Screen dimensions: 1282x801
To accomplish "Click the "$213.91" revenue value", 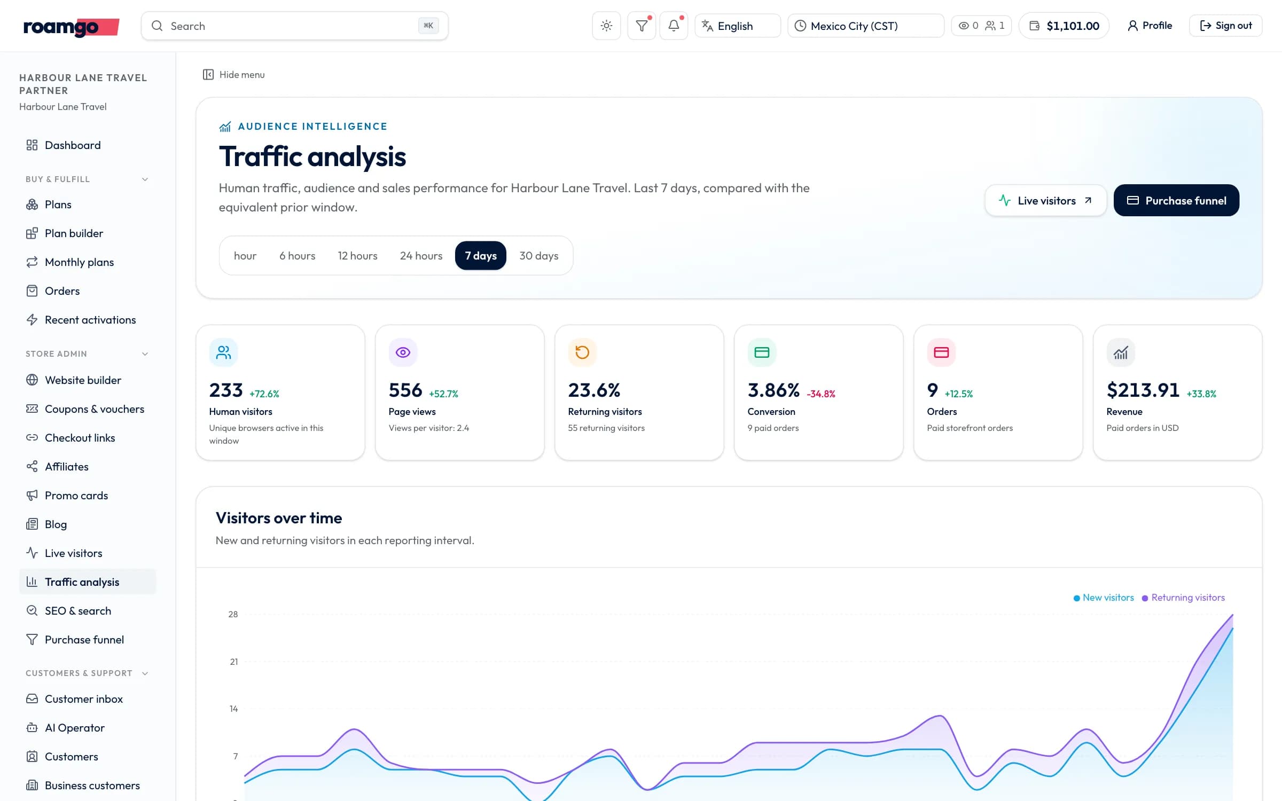I will coord(1143,390).
